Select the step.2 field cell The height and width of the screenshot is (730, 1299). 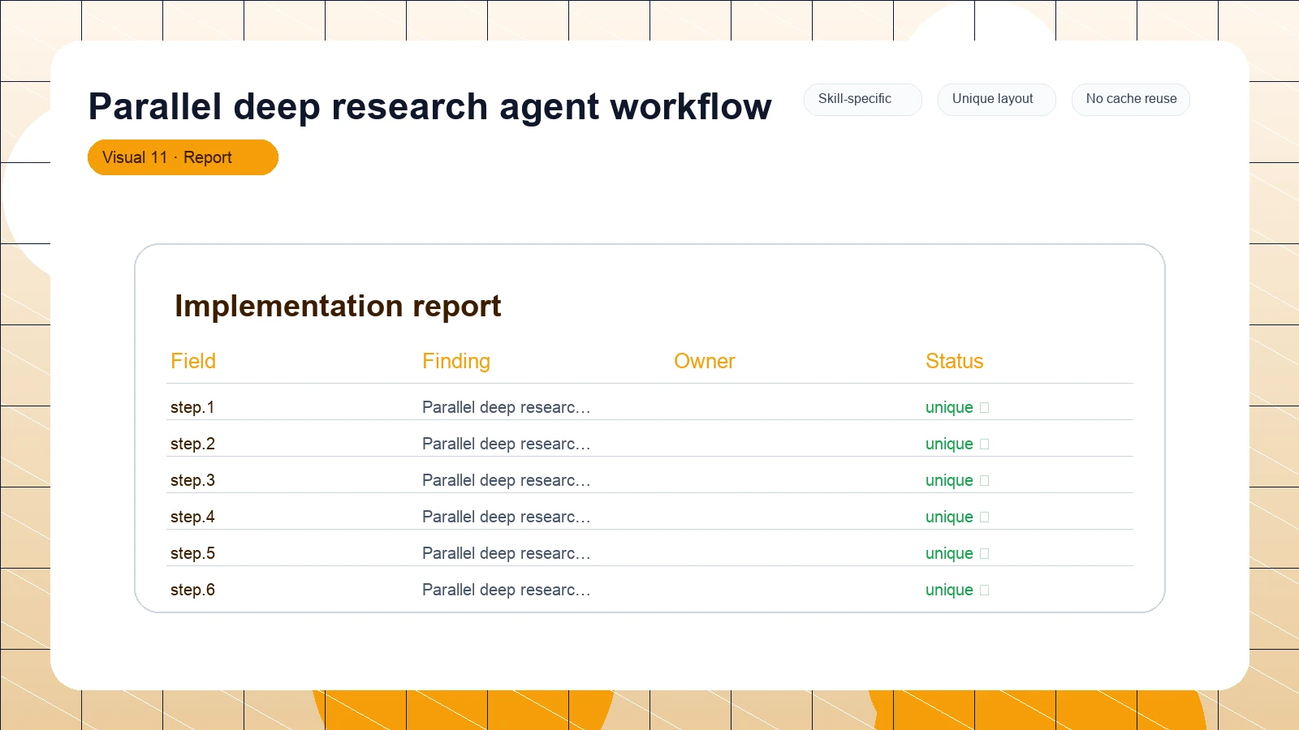192,444
